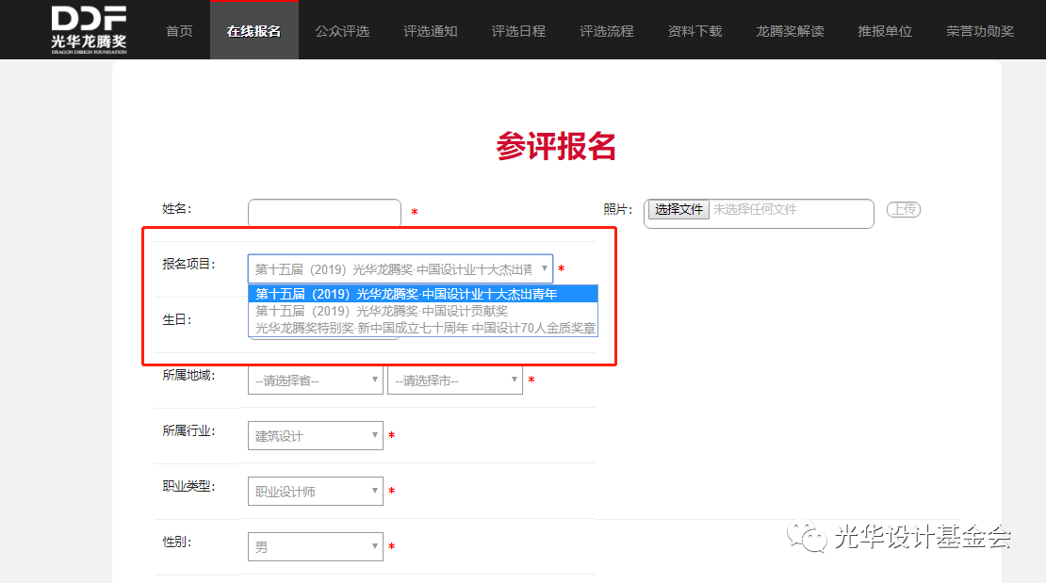Click the 所属地域 label
The image size is (1046, 583).
pyautogui.click(x=188, y=376)
